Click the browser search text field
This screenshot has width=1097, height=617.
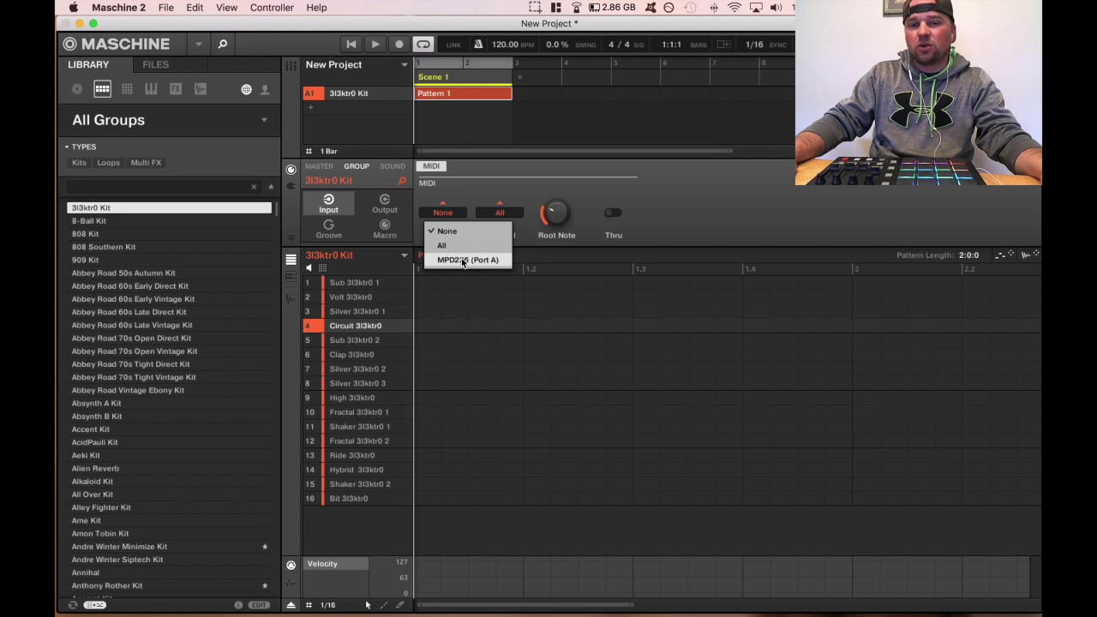157,186
